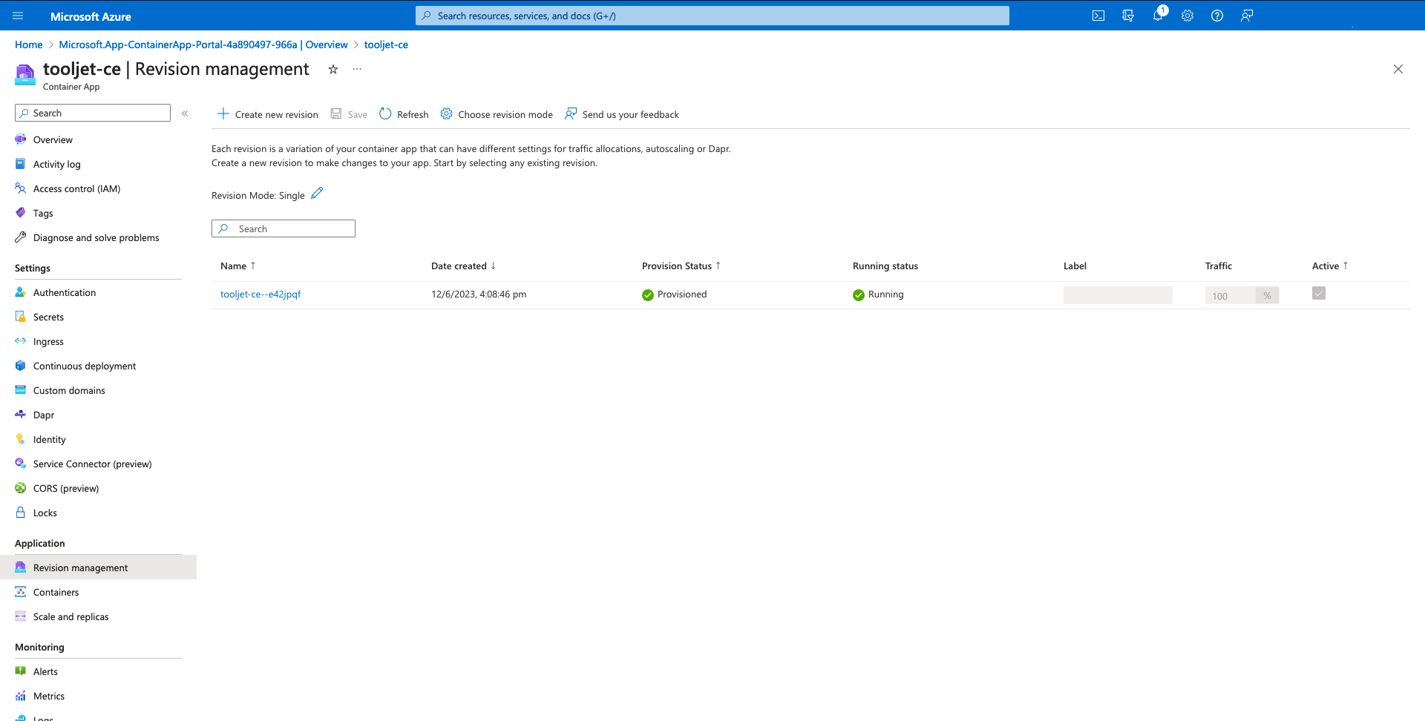The height and width of the screenshot is (721, 1425).
Task: Toggle the Active checkbox for tooljet-ce--e42jpqf
Action: [1319, 294]
